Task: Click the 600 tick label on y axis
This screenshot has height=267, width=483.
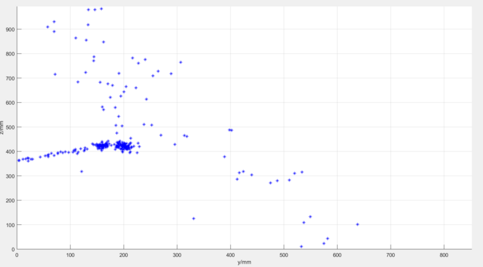Action: coord(336,255)
